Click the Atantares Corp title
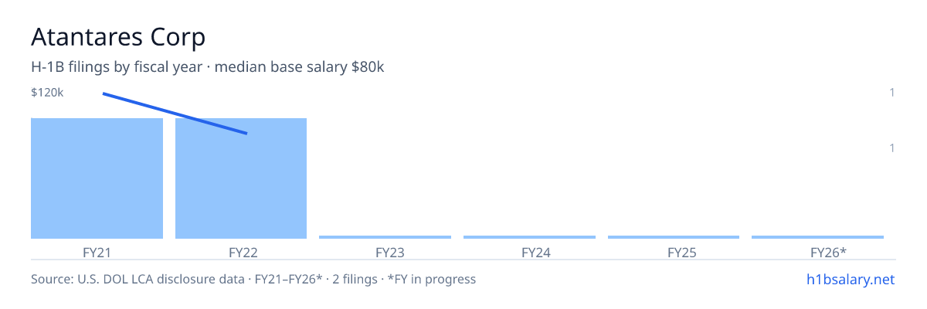 click(x=118, y=36)
